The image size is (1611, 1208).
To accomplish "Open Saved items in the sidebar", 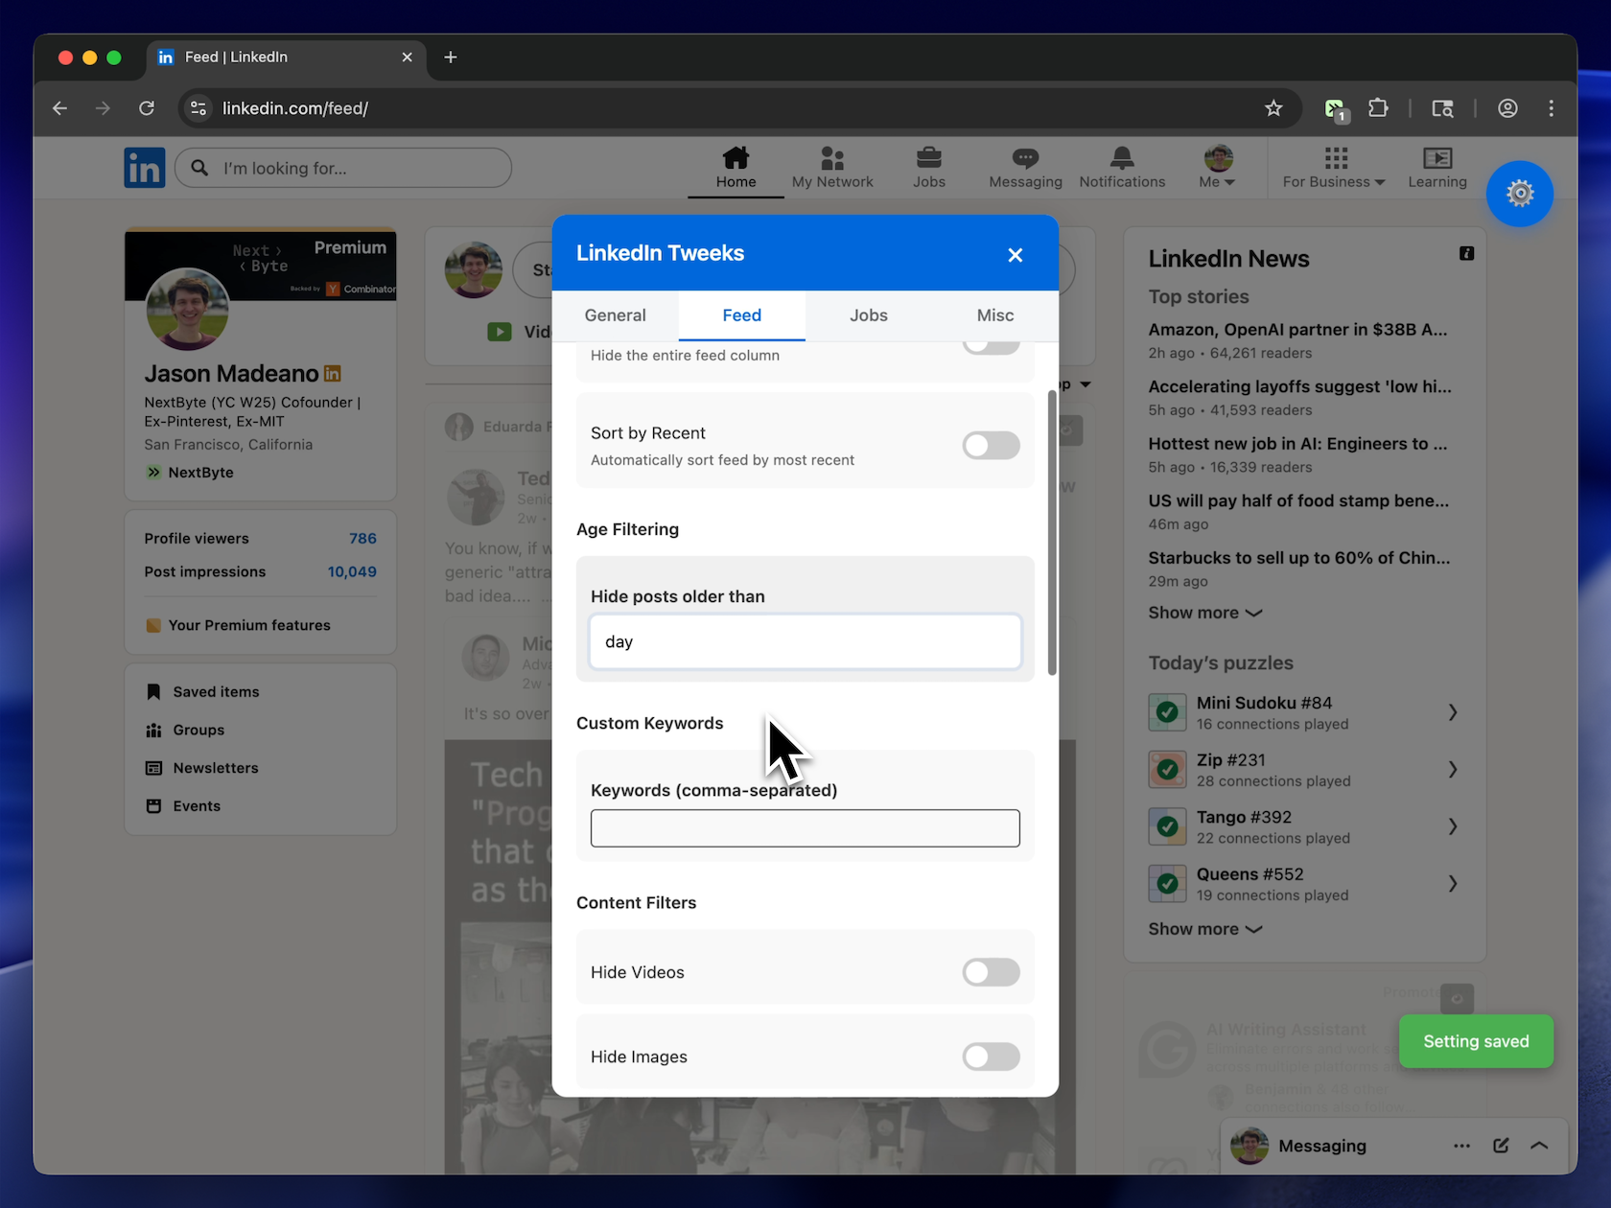I will tap(215, 691).
